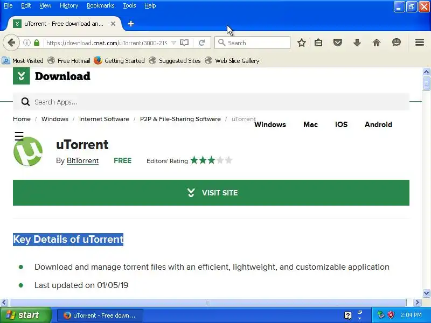Open the View menu
Screen dimensions: 431x323
click(45, 5)
